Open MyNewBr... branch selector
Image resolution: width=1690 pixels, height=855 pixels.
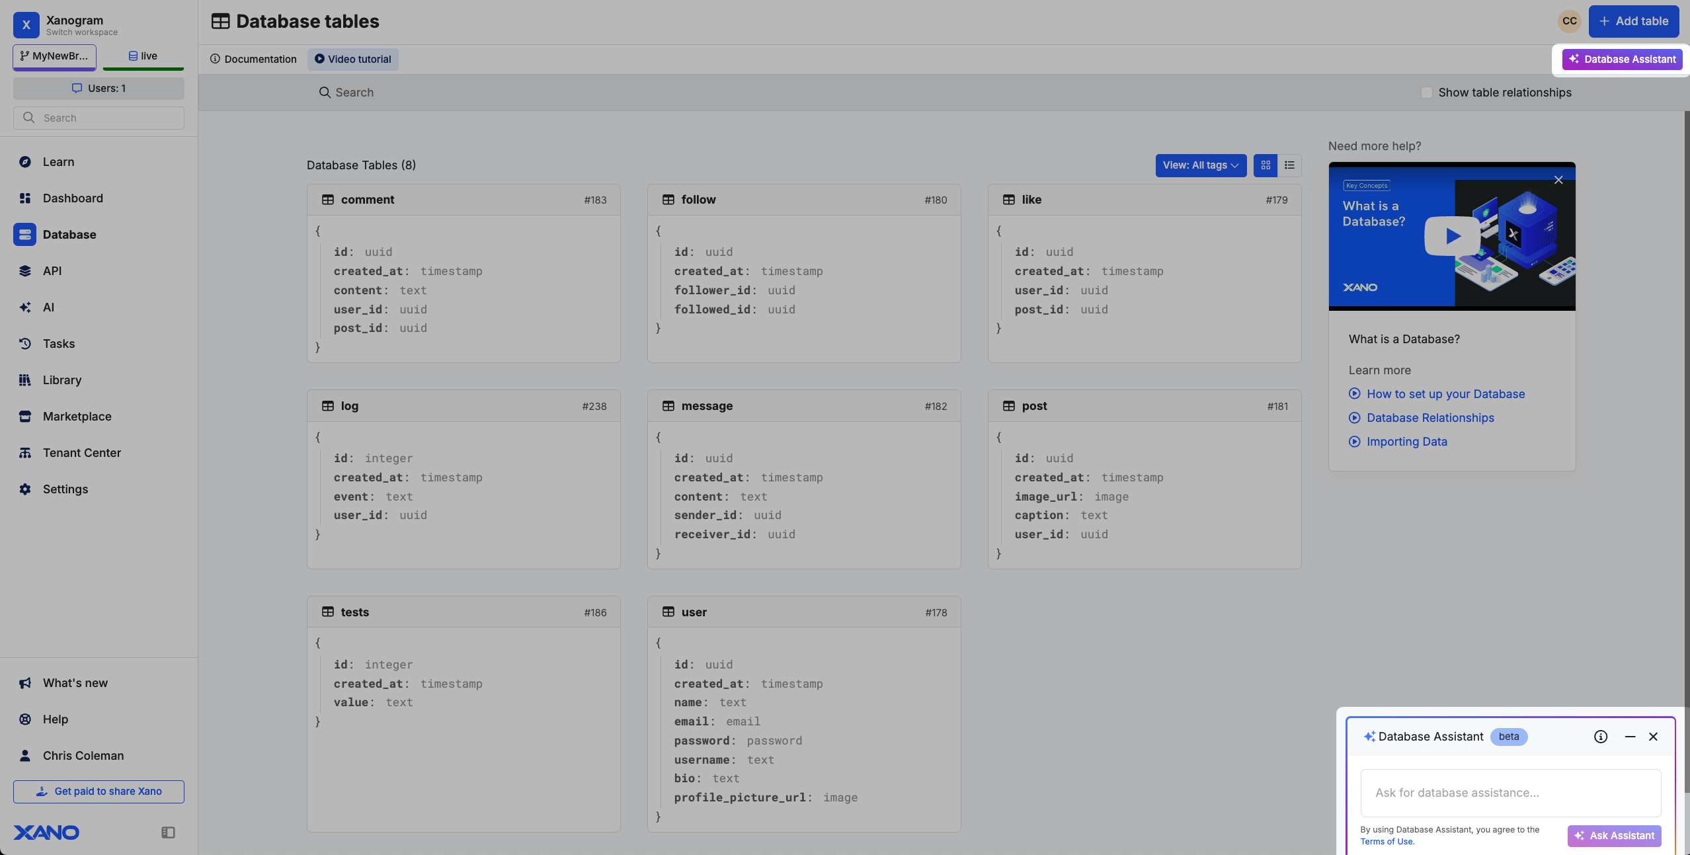[54, 56]
